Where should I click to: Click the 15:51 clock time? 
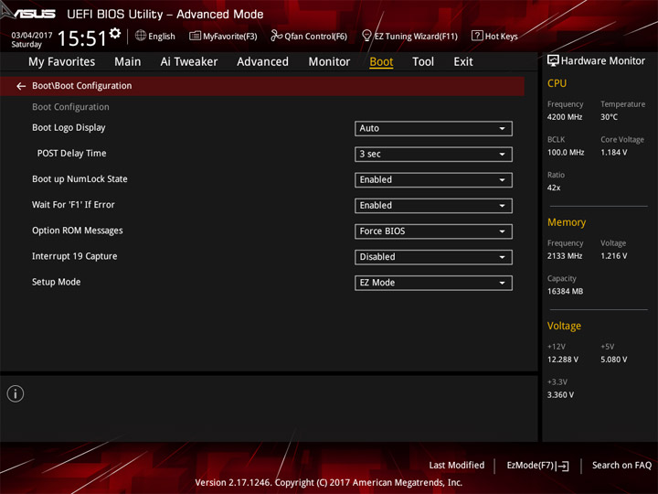82,38
